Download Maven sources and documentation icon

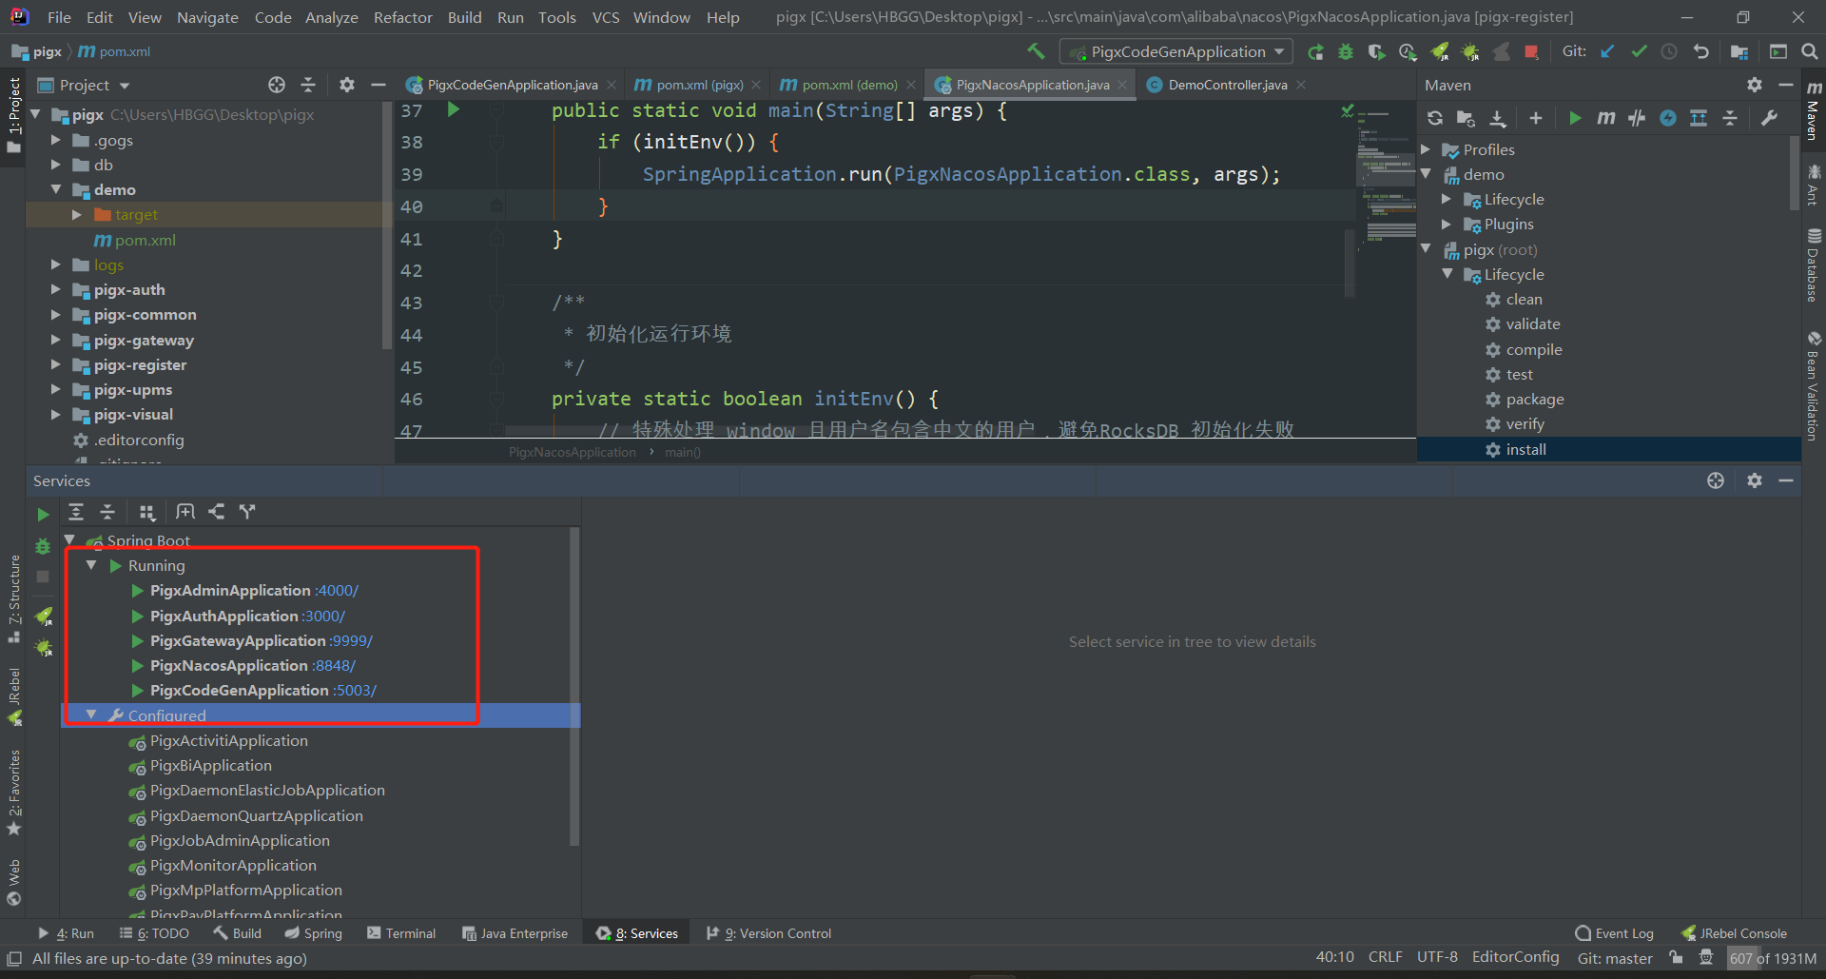(1498, 118)
